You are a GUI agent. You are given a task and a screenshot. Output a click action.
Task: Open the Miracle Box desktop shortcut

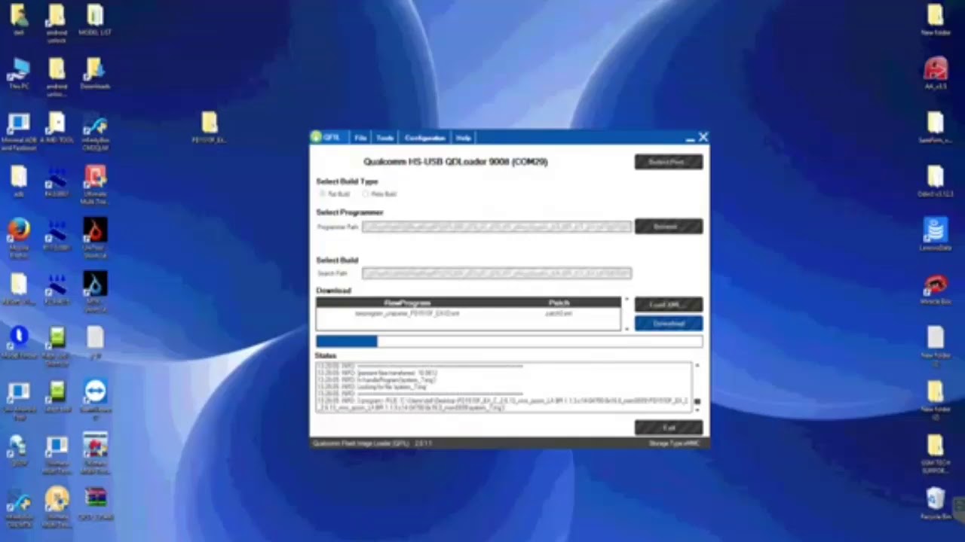(936, 288)
